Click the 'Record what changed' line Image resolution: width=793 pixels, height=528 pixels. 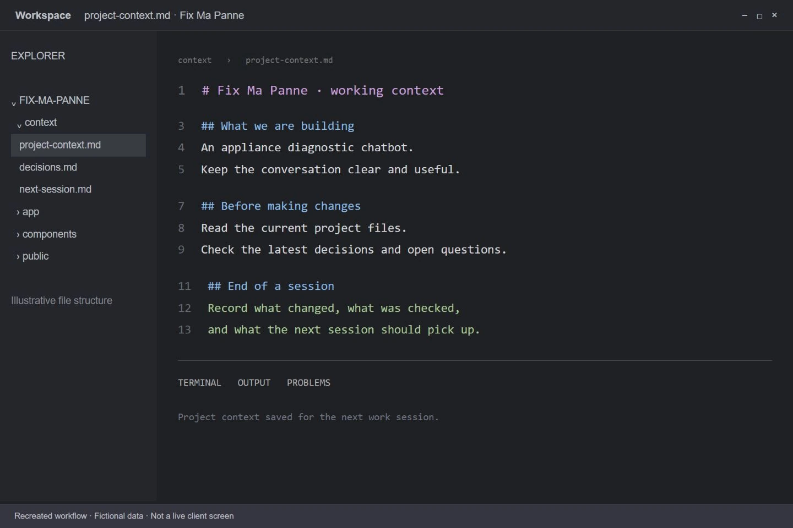[334, 308]
